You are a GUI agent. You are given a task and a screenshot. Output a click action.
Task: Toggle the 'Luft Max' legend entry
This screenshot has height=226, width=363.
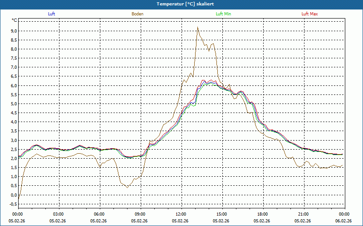pos(310,14)
